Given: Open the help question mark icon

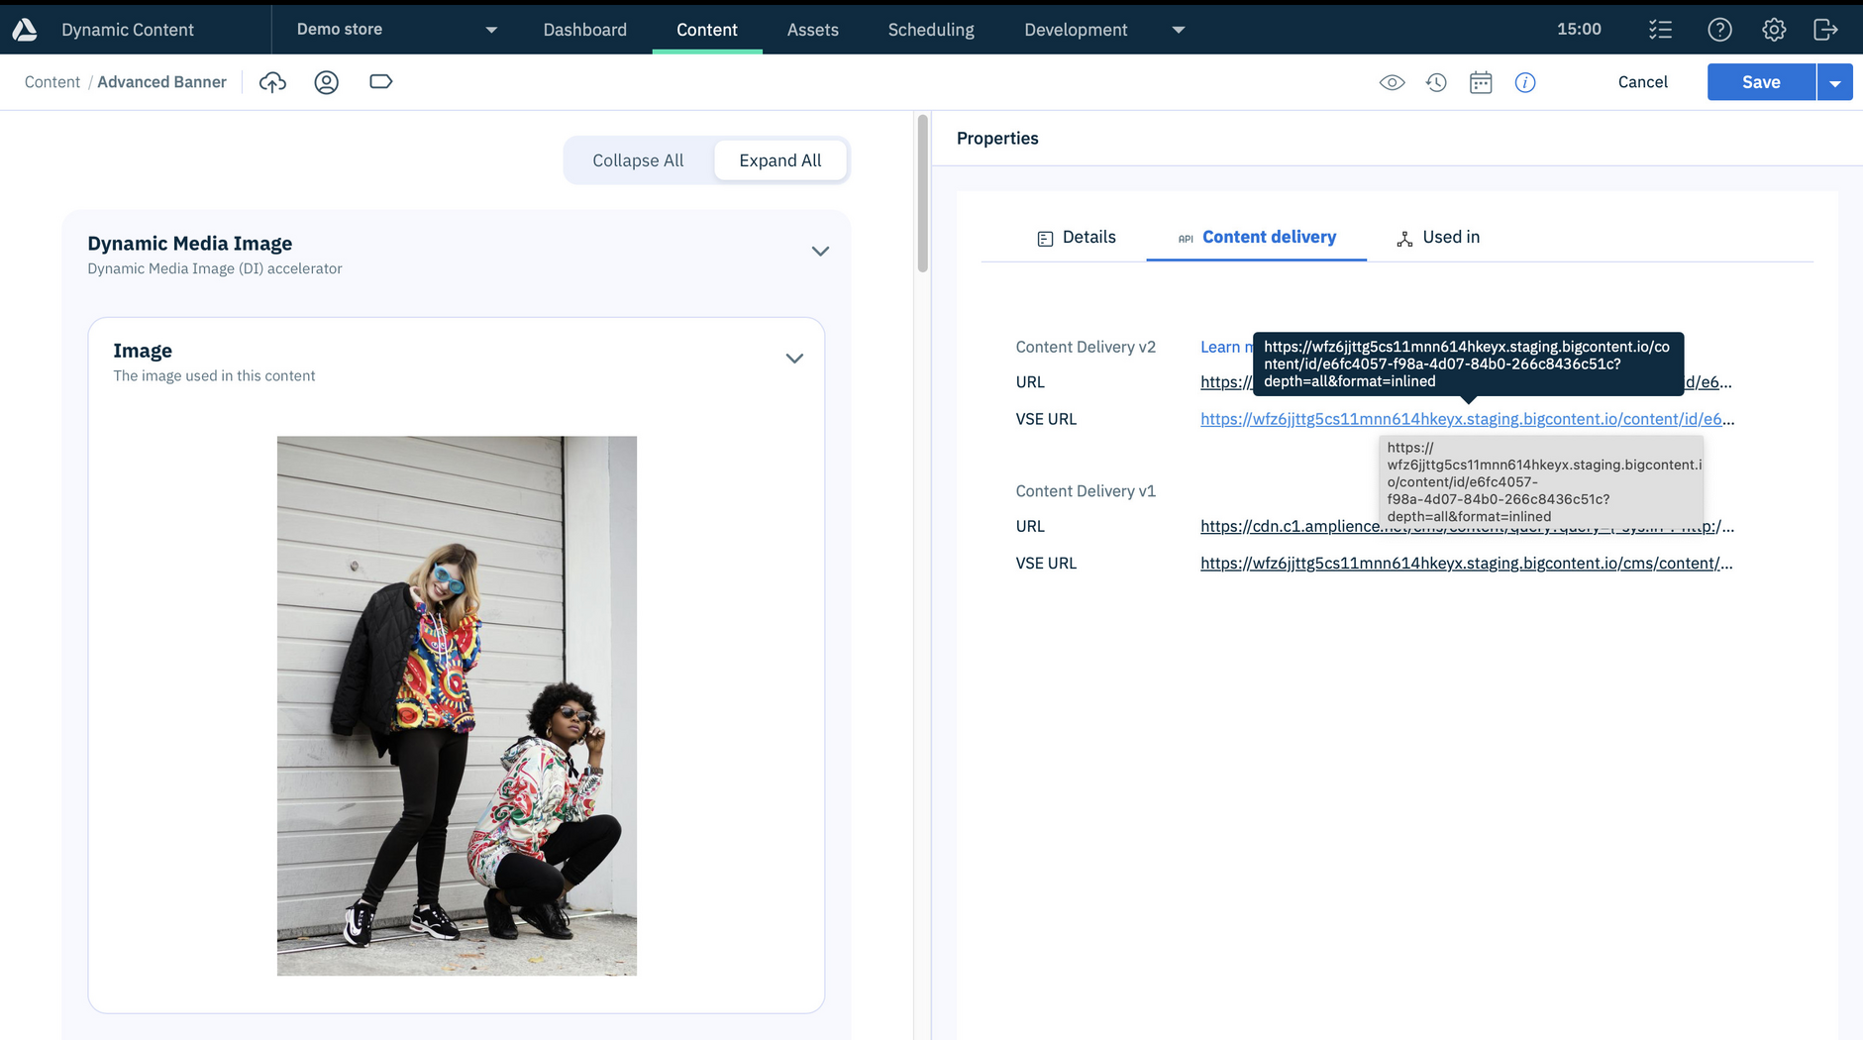Looking at the screenshot, I should (x=1720, y=30).
